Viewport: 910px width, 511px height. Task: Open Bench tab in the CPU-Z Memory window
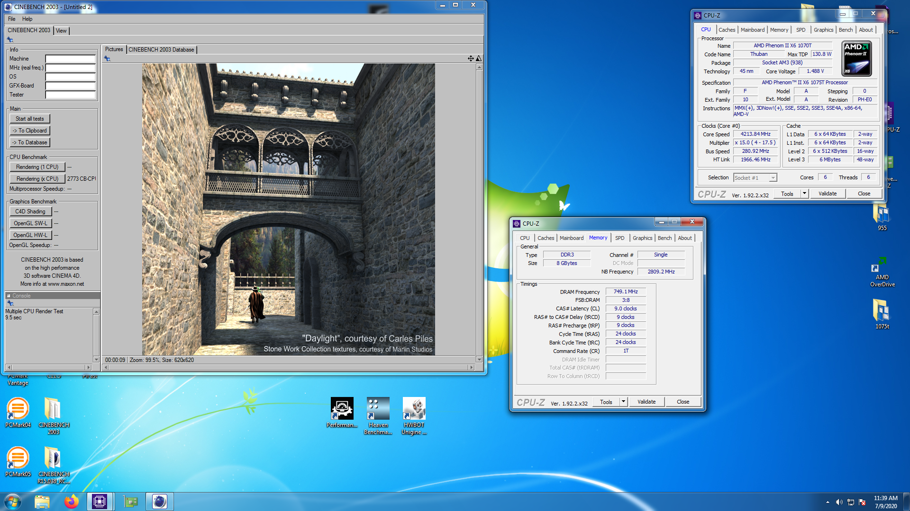[x=664, y=238]
